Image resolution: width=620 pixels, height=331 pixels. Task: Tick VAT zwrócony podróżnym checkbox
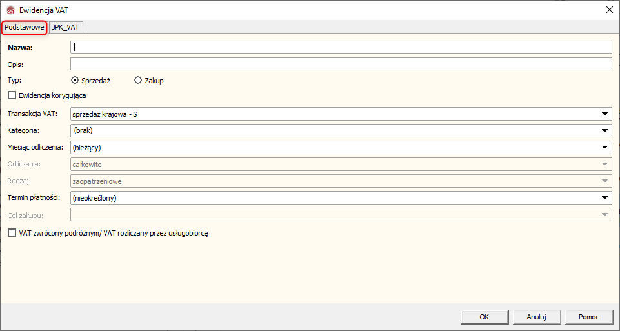[12, 233]
